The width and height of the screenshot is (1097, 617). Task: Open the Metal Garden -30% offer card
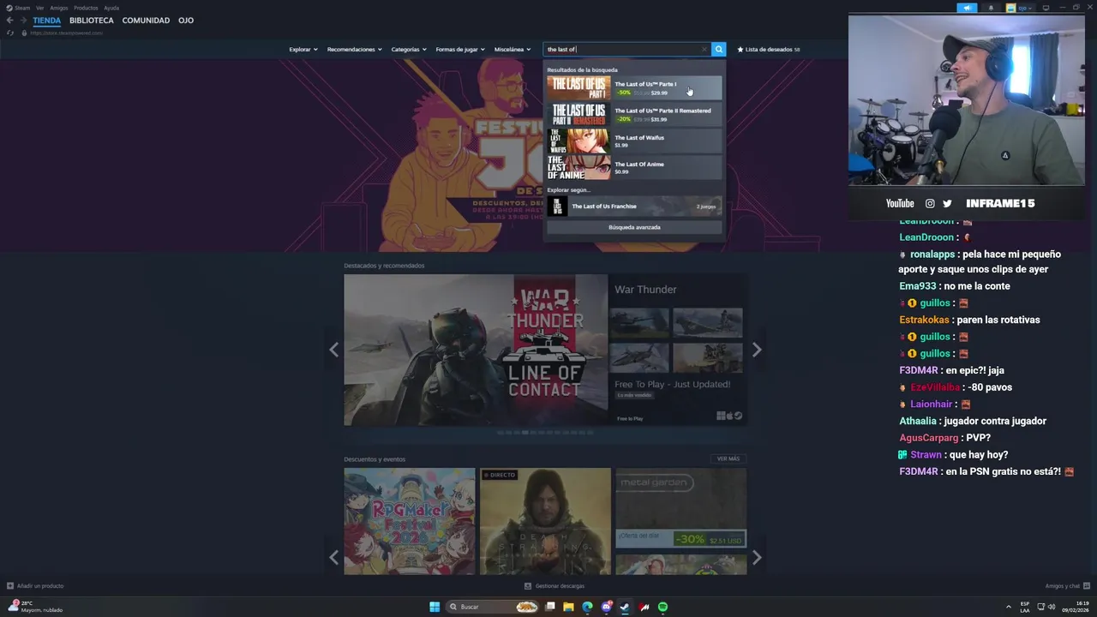click(x=680, y=508)
